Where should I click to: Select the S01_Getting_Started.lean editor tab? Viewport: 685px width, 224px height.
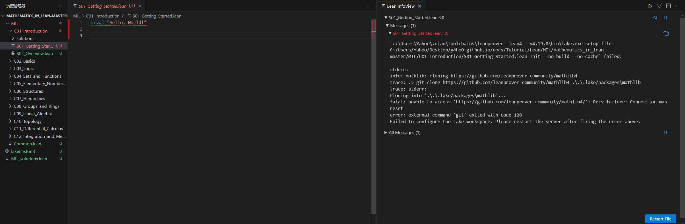(102, 6)
